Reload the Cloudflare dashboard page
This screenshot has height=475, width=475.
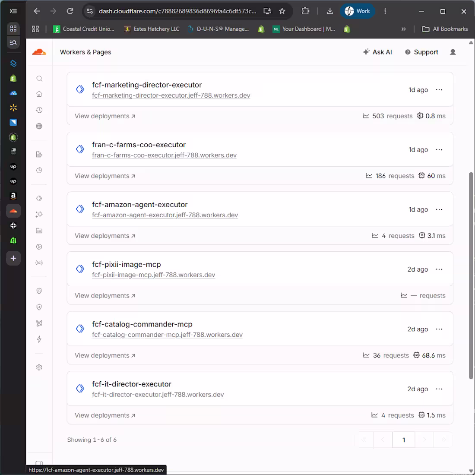(70, 11)
